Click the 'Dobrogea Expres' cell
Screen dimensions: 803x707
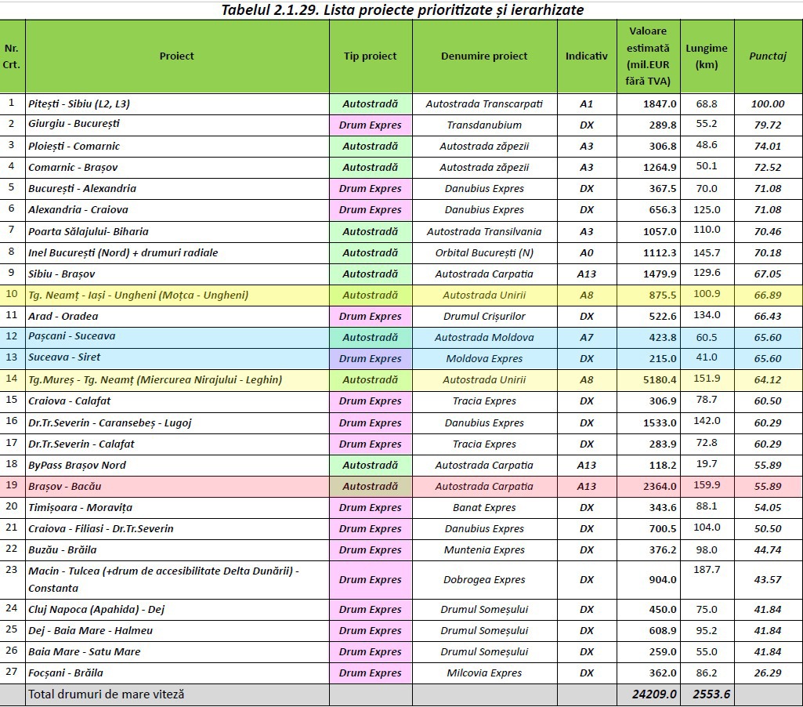coord(484,579)
